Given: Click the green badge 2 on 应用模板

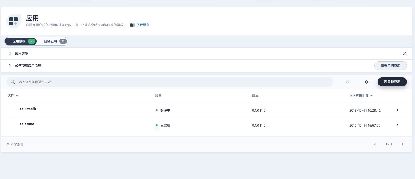Looking at the screenshot, I should (32, 41).
